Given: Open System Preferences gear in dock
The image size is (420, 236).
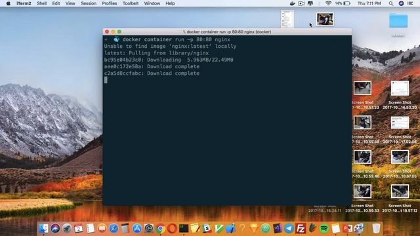Looking at the screenshot, I should pyautogui.click(x=149, y=228).
